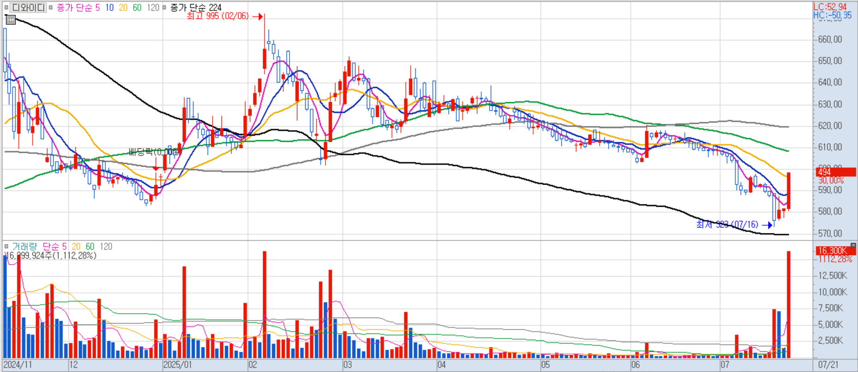This screenshot has height=372, width=858.
Task: Select the volume 단순 5 legend
Action: pyautogui.click(x=54, y=246)
